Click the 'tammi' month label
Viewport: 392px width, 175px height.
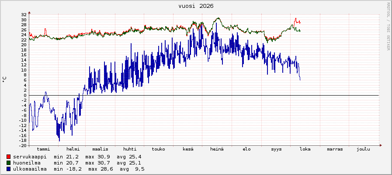44,149
